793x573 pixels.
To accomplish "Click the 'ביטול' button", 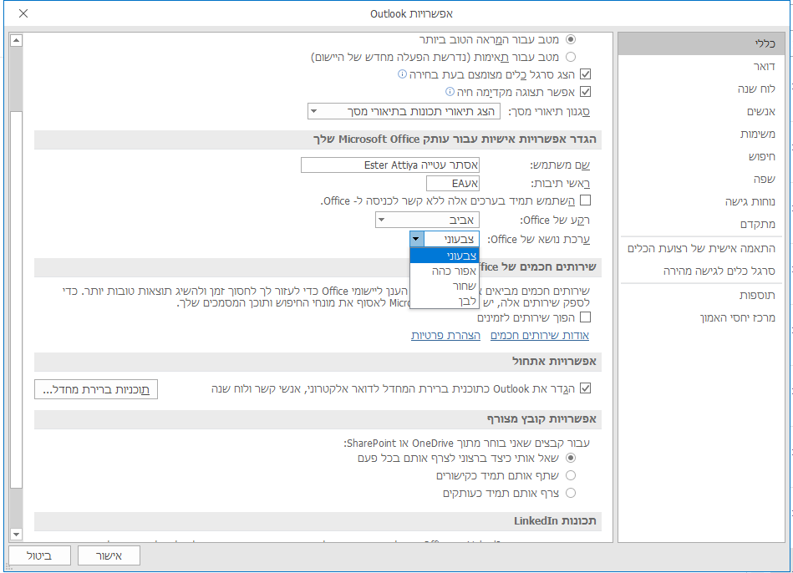I will tap(39, 555).
